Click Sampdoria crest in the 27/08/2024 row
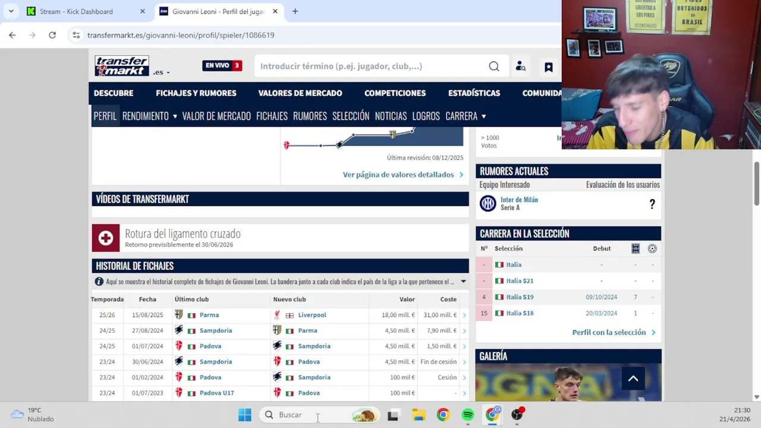This screenshot has width=761, height=428. click(179, 331)
